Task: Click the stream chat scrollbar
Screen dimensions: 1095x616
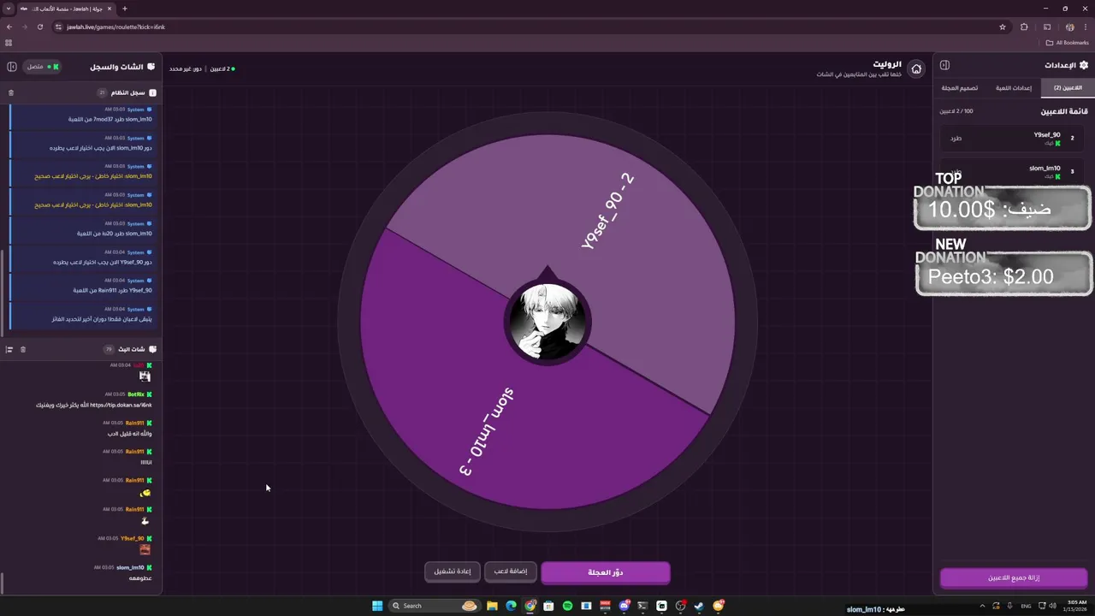Action: (3, 583)
